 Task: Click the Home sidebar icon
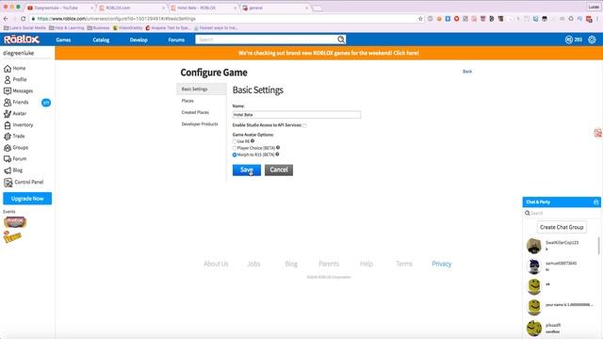[8, 69]
